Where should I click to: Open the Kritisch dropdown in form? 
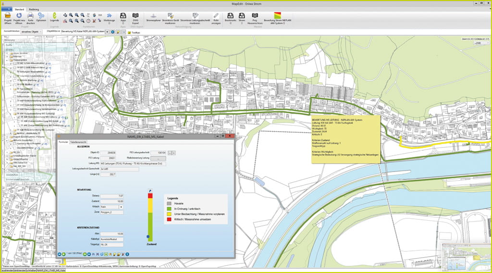tap(121, 207)
